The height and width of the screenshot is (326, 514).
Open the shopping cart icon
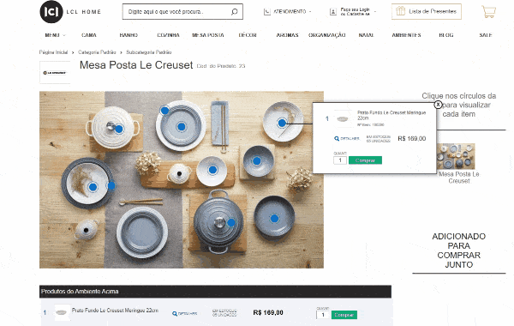pyautogui.click(x=488, y=11)
